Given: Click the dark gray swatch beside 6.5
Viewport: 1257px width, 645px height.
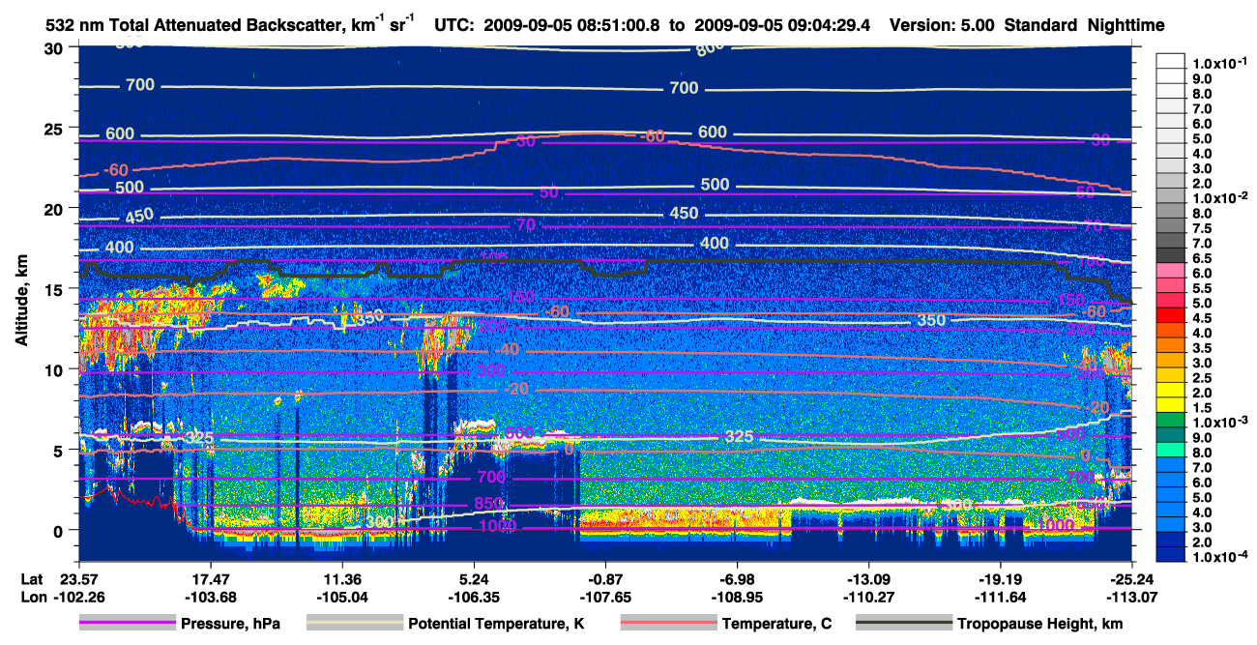Looking at the screenshot, I should tap(1171, 257).
